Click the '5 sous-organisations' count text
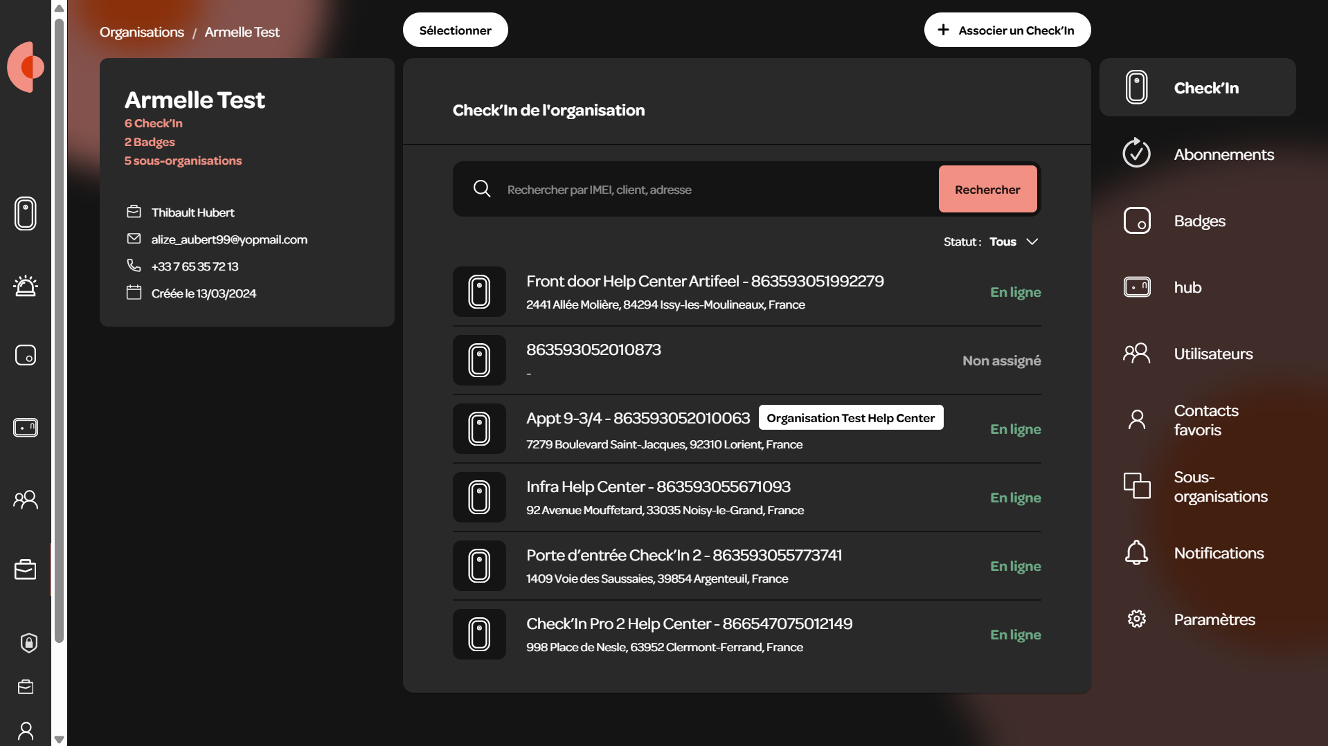The image size is (1328, 746). pyautogui.click(x=183, y=161)
